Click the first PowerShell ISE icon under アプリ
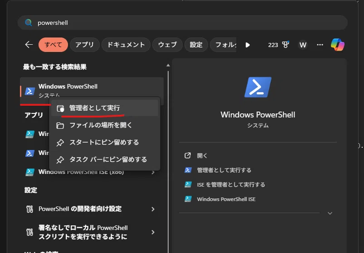The height and width of the screenshot is (253, 364). tap(30, 134)
